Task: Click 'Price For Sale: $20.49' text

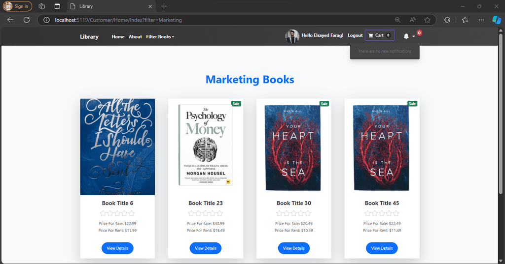Action: 294,224
